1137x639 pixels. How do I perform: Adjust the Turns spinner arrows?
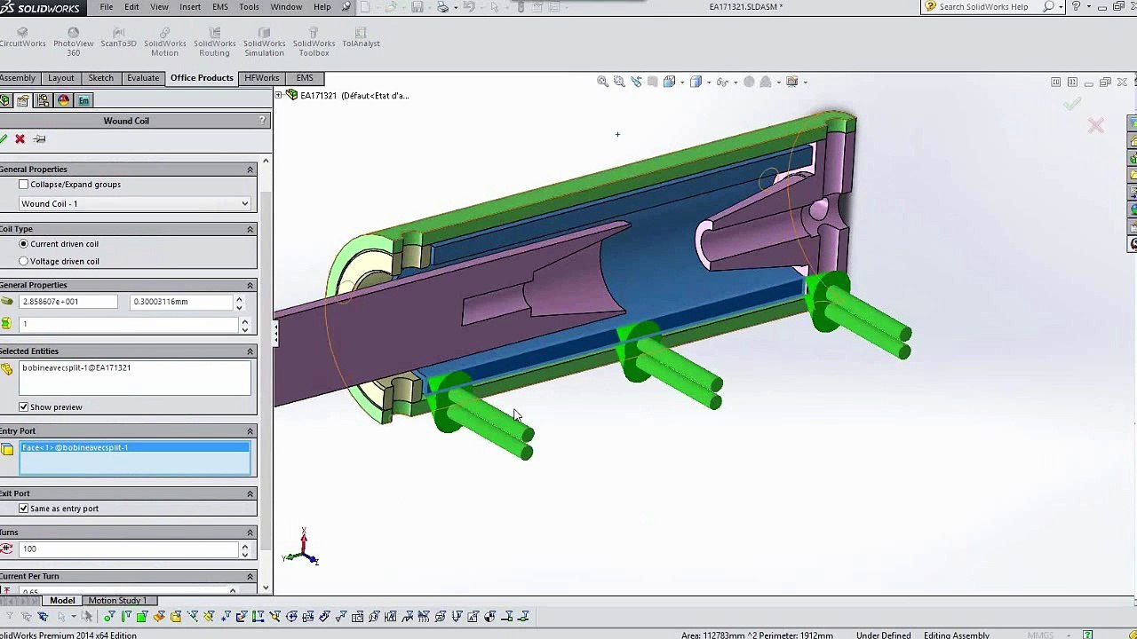(244, 549)
